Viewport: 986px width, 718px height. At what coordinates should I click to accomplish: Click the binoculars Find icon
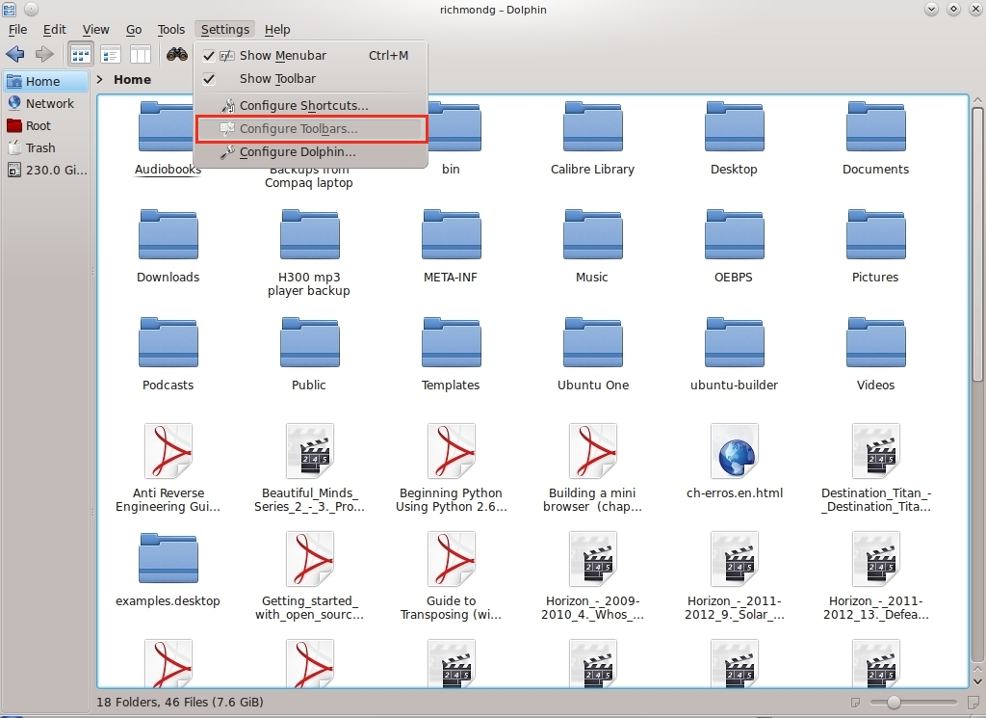176,54
